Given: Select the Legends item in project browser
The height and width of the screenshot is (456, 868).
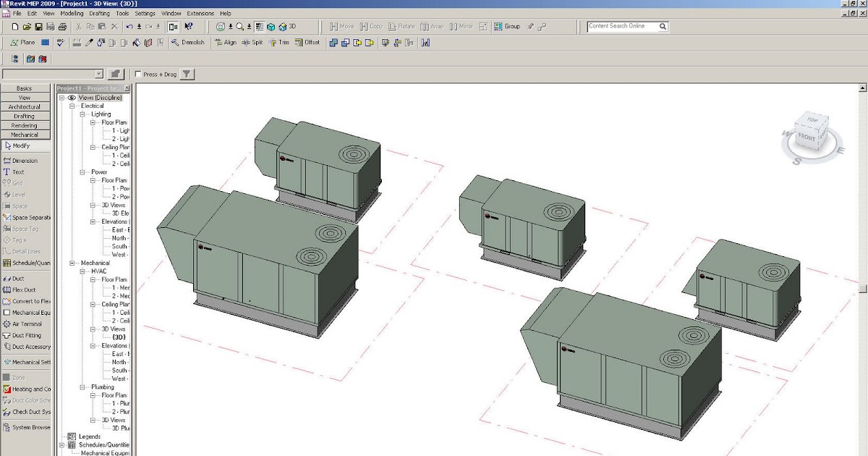Looking at the screenshot, I should point(89,436).
